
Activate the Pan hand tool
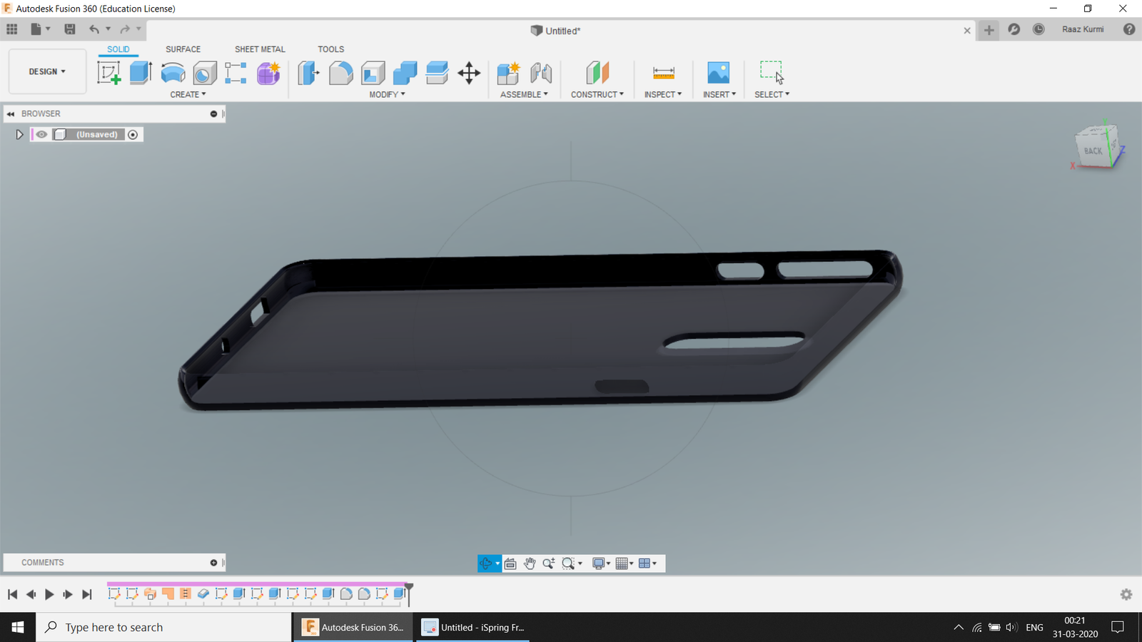530,564
